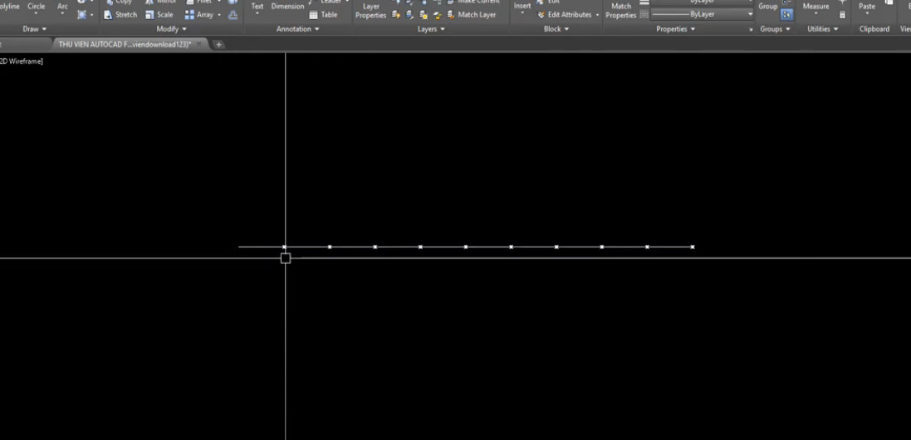
Task: Expand the Layers panel
Action: [431, 29]
